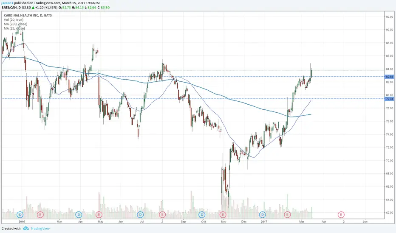Viewport: 396px width, 233px height.
Task: Click the earnings marker between 2017 and Mar
Action: 287,215
